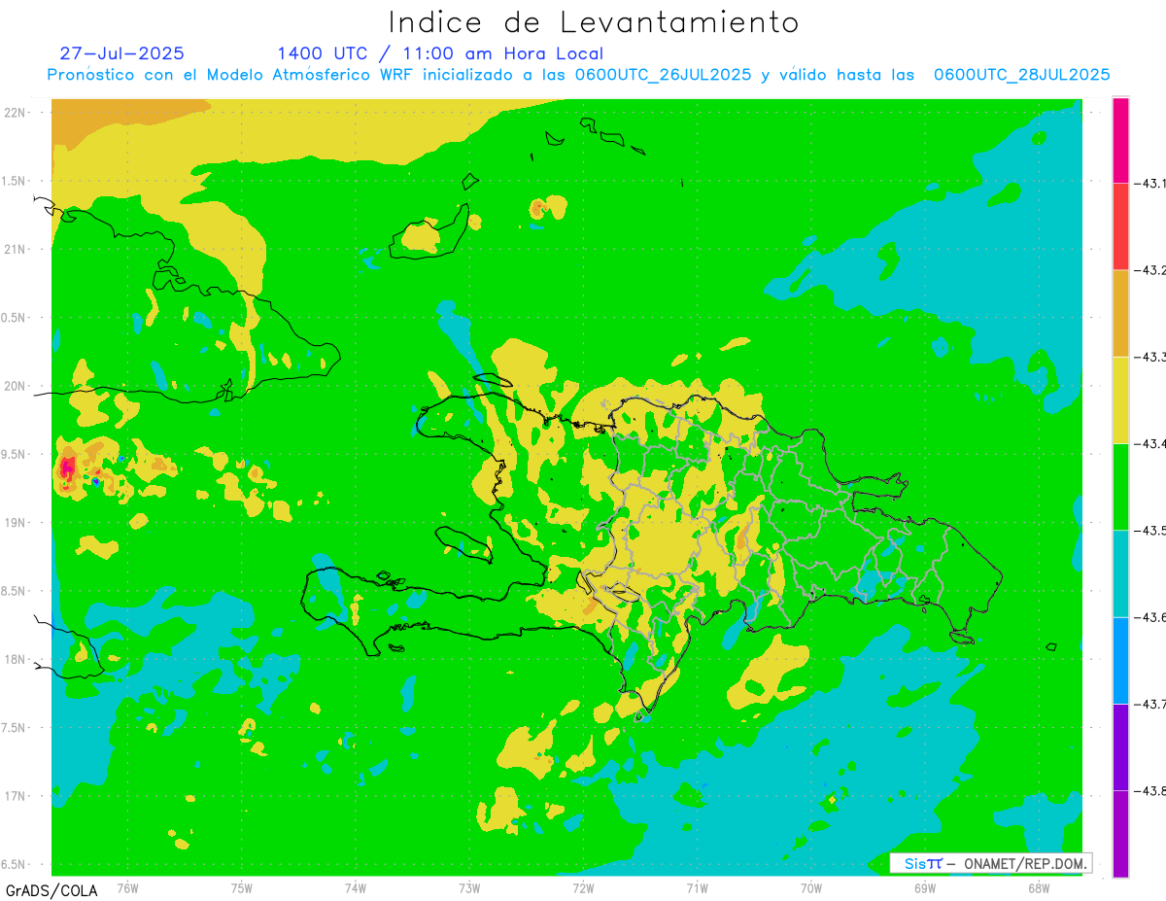Click the "Indice de Levantamiento" map title

pos(594,22)
